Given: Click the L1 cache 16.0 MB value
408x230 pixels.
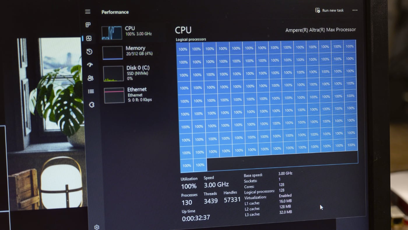Looking at the screenshot, I should click(286, 201).
